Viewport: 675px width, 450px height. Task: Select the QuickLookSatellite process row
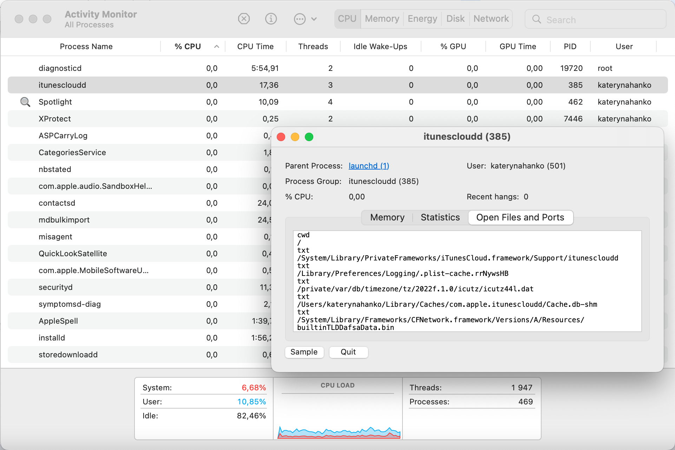pos(139,253)
